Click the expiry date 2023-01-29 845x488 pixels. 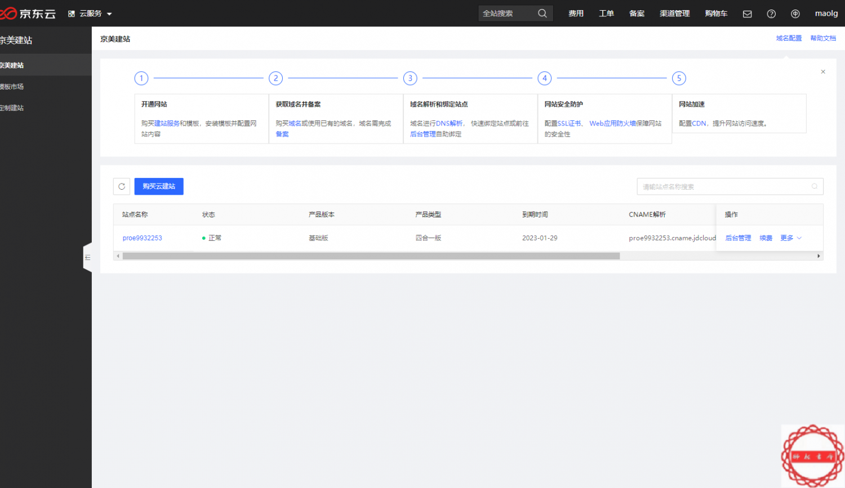[x=540, y=238]
